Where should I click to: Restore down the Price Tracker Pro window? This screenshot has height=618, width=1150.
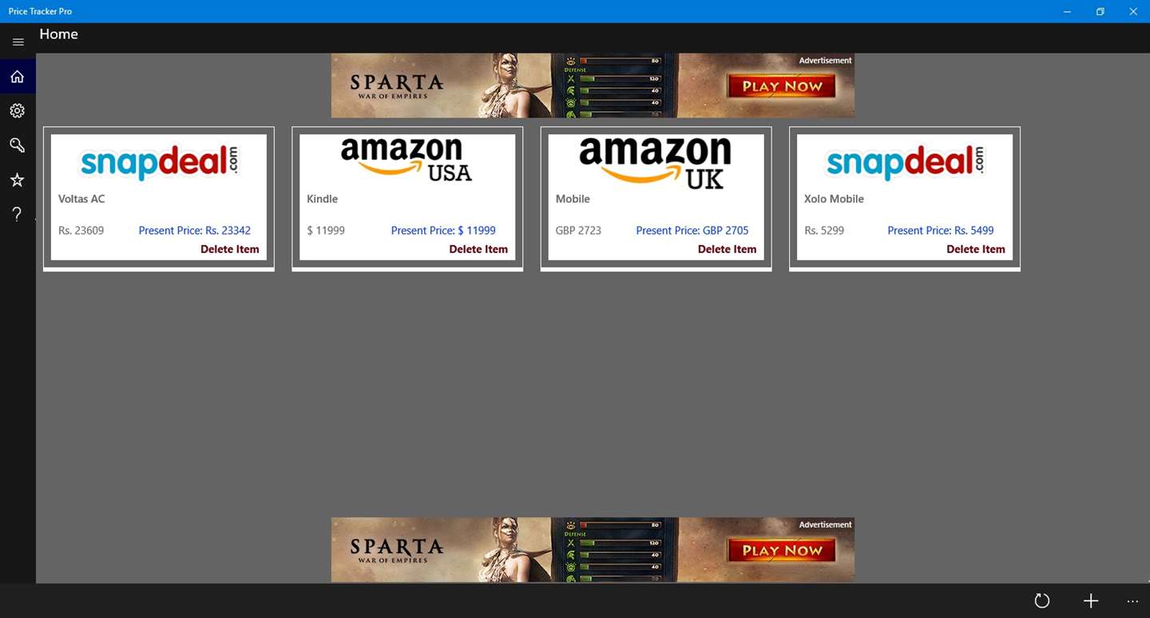pyautogui.click(x=1100, y=11)
